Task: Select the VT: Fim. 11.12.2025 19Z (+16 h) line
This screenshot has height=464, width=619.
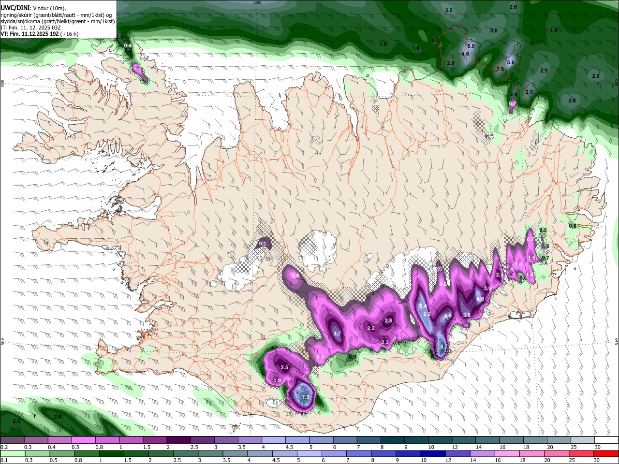Action: pyautogui.click(x=40, y=34)
